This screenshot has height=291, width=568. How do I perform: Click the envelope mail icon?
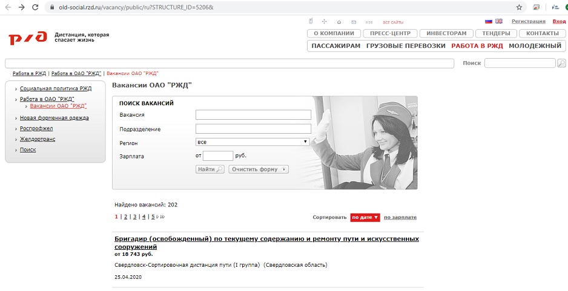(353, 22)
